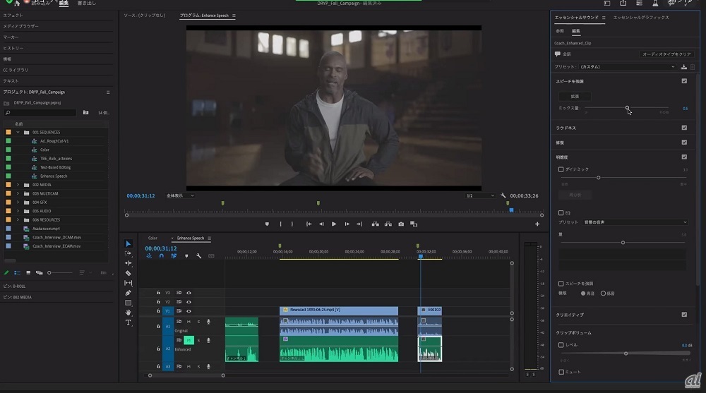
Task: Hide the V1 track with eye icon
Action: click(189, 311)
